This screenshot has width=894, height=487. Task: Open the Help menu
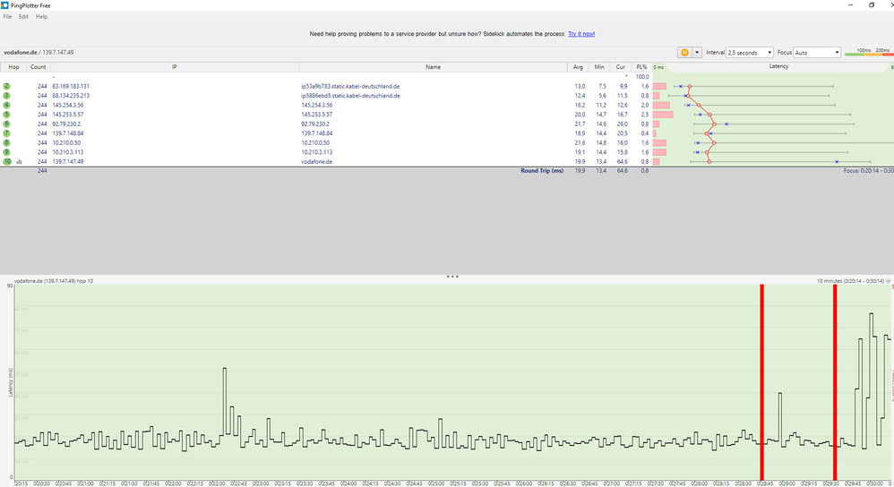click(x=41, y=16)
